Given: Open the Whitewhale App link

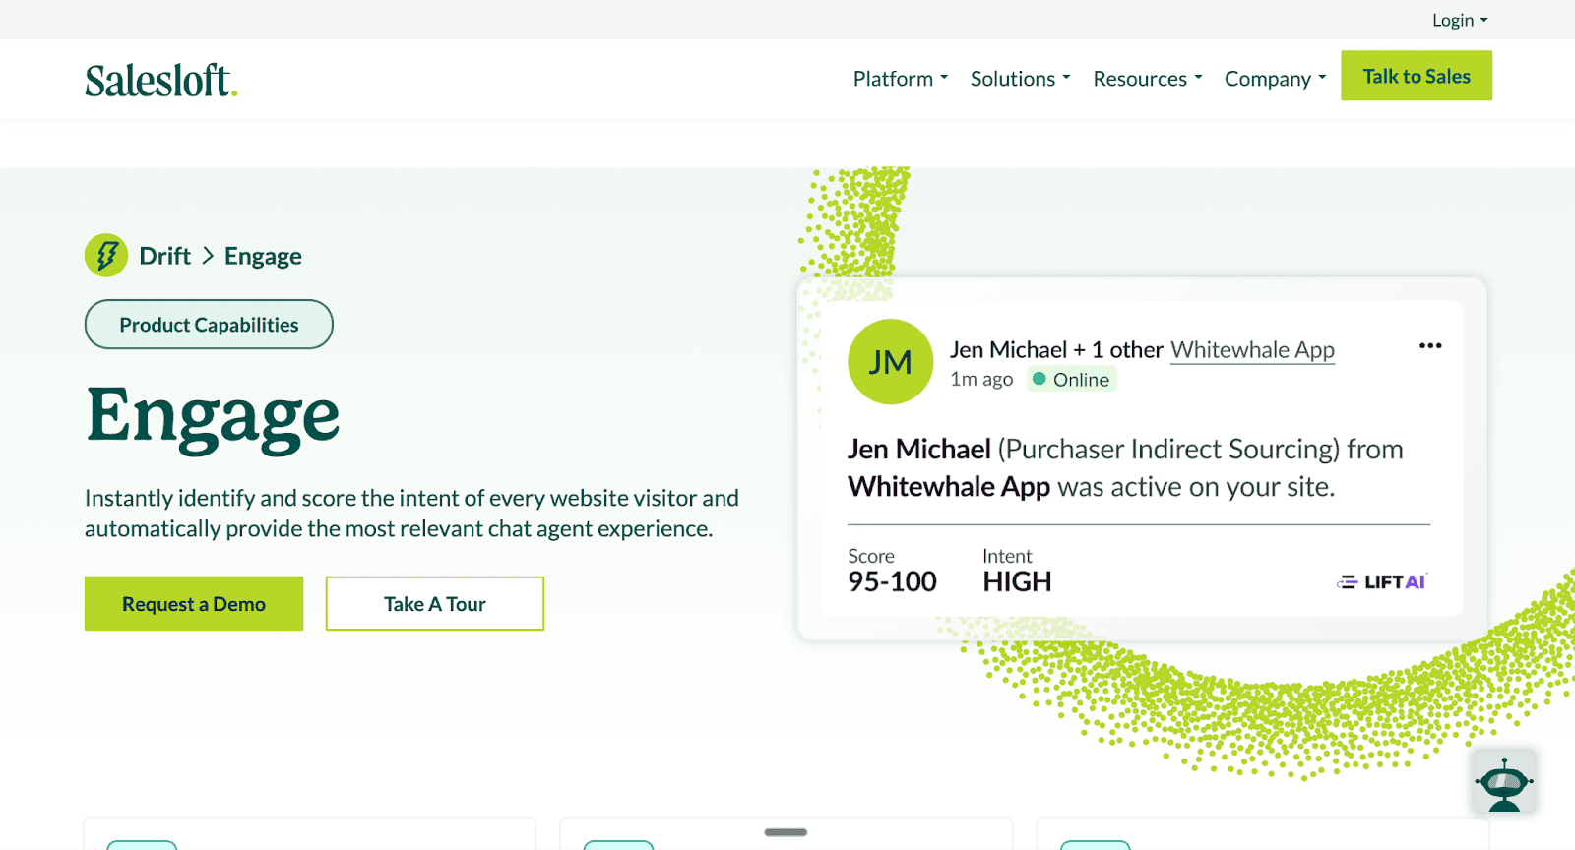Looking at the screenshot, I should (1252, 349).
